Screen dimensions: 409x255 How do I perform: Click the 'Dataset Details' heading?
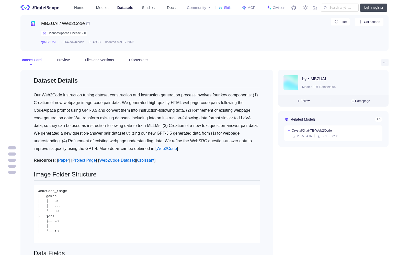56,81
